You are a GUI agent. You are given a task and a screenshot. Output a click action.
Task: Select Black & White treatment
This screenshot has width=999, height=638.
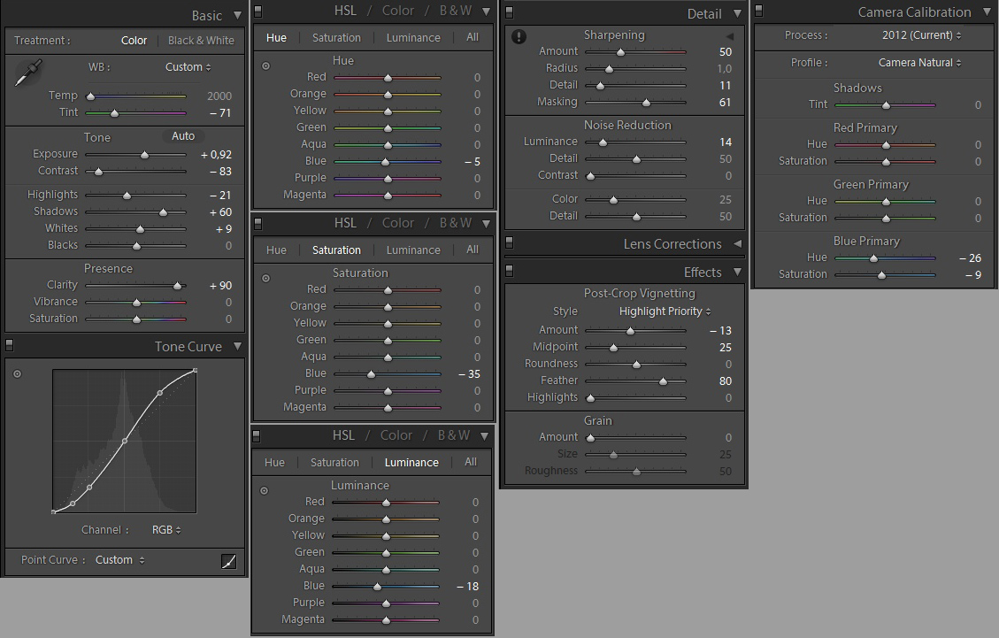201,41
